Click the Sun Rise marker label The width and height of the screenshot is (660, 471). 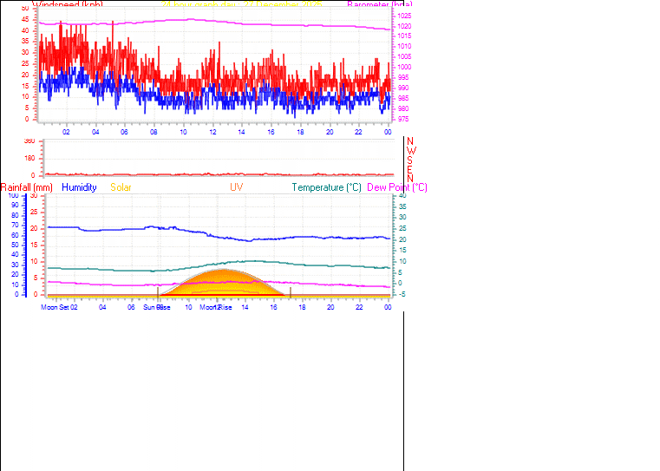(156, 307)
